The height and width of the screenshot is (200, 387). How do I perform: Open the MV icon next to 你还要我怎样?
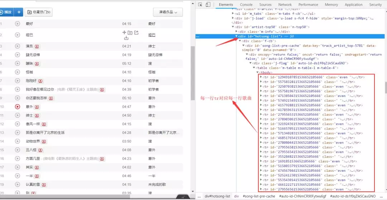51,98
